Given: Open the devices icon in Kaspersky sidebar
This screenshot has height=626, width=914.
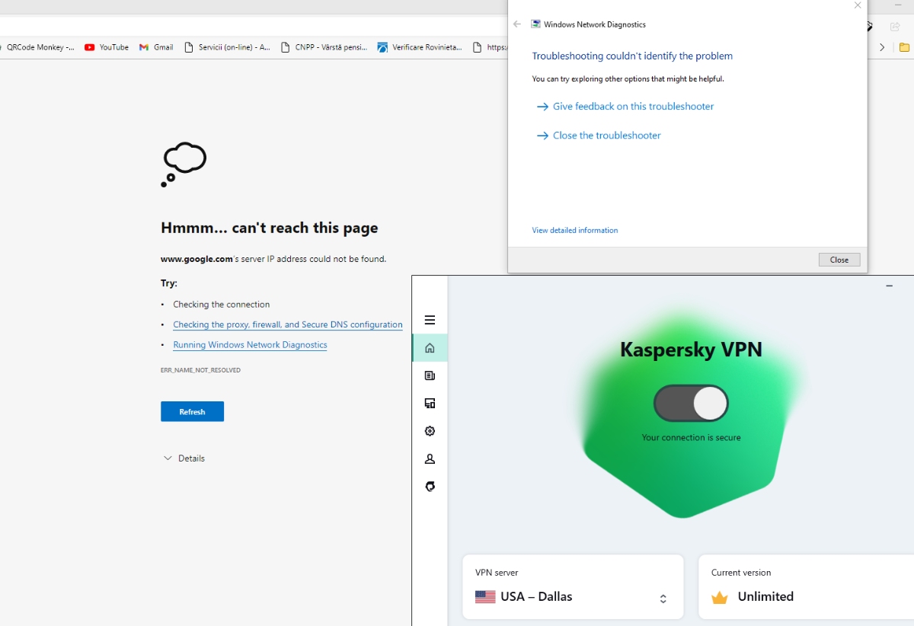Looking at the screenshot, I should (430, 404).
